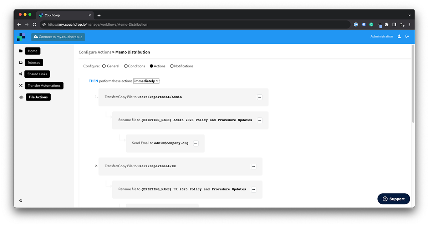The image size is (428, 225).
Task: Collapse the sidebar with the double chevron
Action: 21,200
